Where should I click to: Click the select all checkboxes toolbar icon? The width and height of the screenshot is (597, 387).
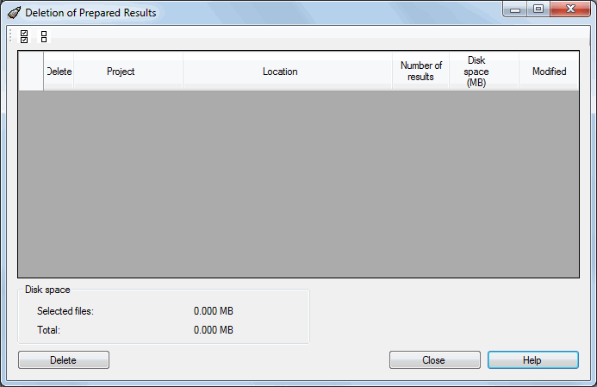pos(24,36)
